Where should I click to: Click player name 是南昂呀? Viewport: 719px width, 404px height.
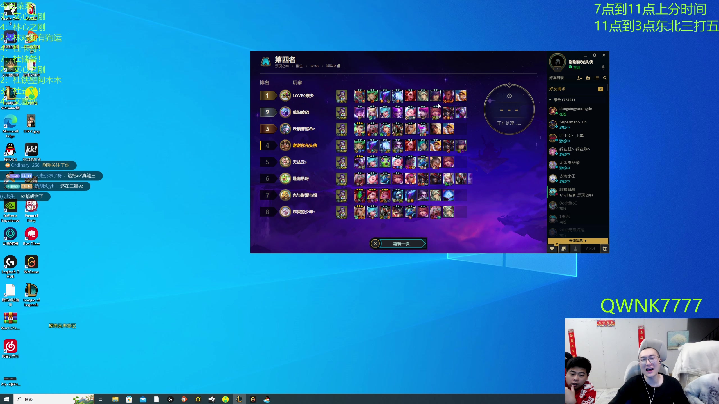(x=301, y=178)
